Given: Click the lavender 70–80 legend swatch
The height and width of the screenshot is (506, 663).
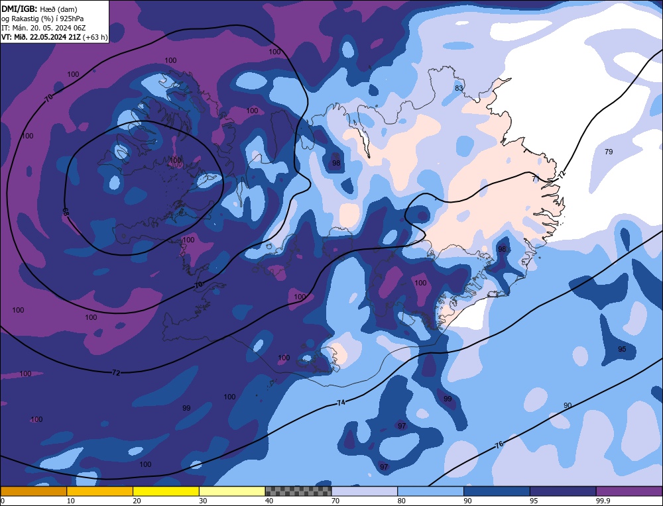Looking at the screenshot, I should point(365,491).
